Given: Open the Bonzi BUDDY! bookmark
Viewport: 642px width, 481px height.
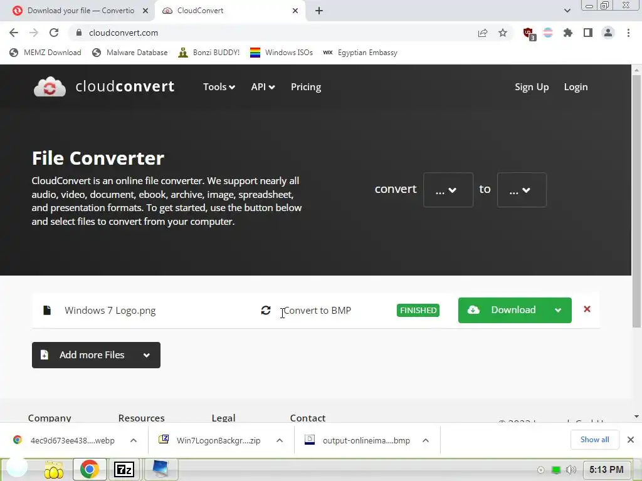Looking at the screenshot, I should [209, 53].
